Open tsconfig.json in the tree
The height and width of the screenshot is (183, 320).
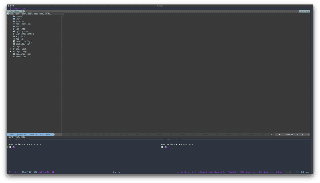[x=23, y=54]
